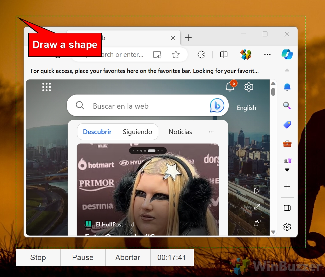Collapse sidebar up arrow near favorites bar
The height and width of the screenshot is (277, 325).
[287, 70]
